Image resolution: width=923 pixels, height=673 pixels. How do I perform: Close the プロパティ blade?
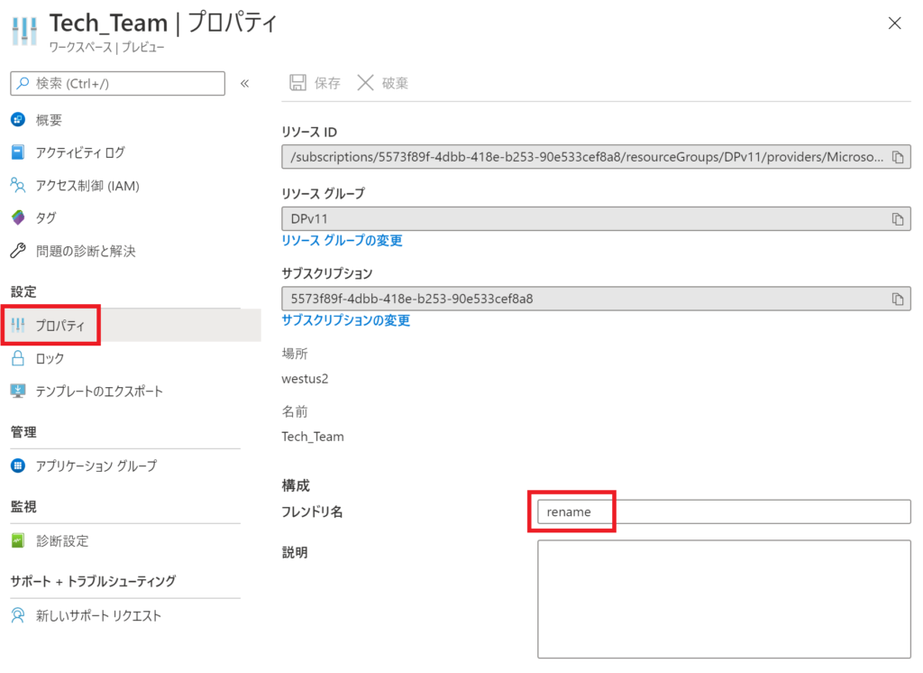pos(895,23)
